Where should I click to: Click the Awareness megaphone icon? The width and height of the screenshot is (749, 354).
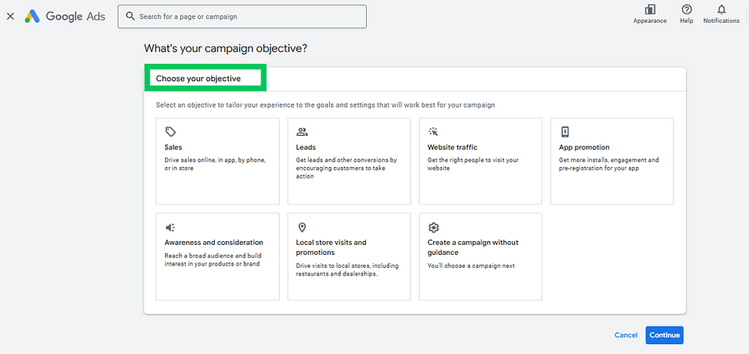pos(170,227)
